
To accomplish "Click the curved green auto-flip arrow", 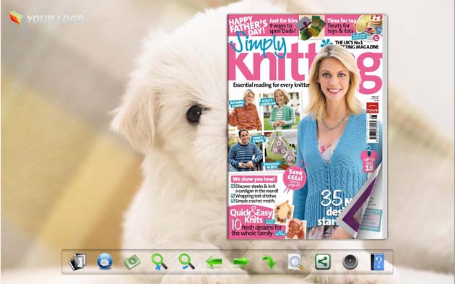I will 269,262.
